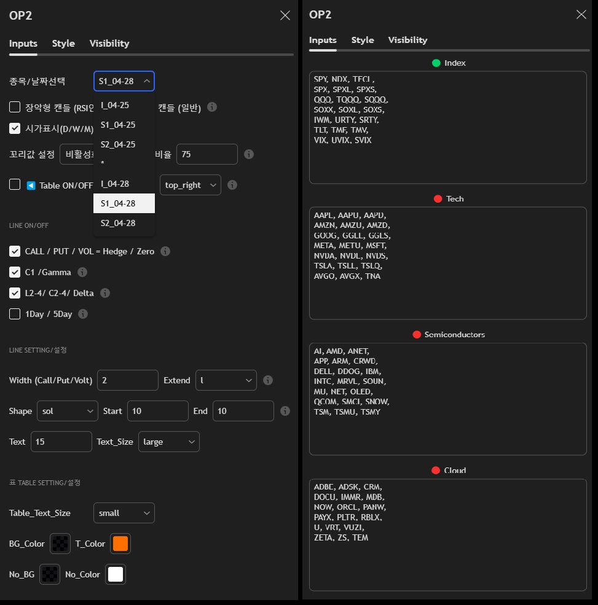Click the Text input field with 15
This screenshot has width=598, height=605.
(61, 442)
